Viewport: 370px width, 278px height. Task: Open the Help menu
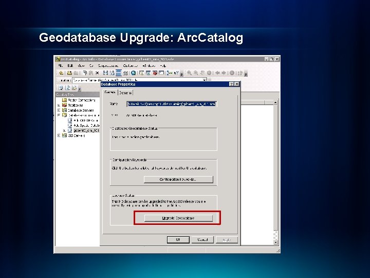163,66
